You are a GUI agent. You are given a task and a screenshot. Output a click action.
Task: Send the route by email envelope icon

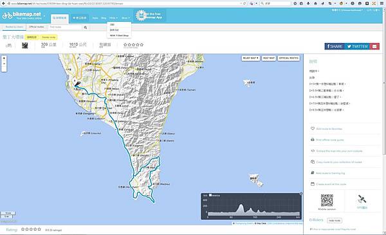(374, 46)
